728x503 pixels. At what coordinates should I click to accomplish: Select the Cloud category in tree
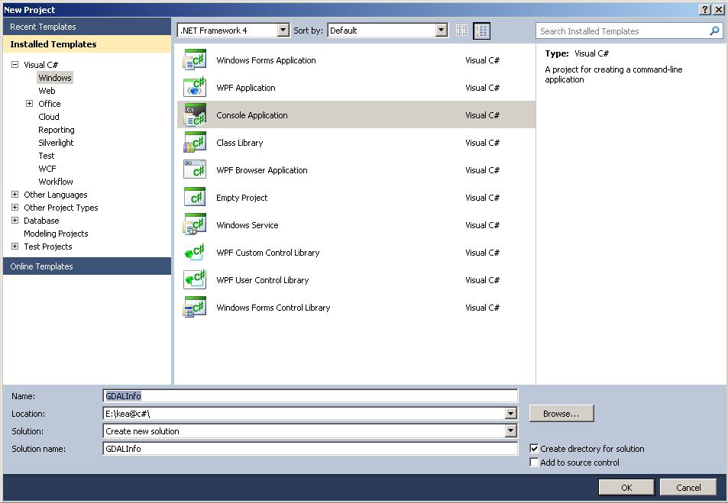click(x=49, y=117)
